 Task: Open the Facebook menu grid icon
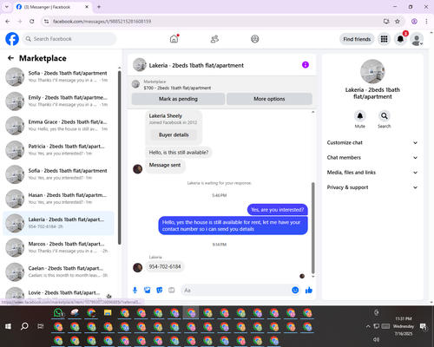point(384,39)
